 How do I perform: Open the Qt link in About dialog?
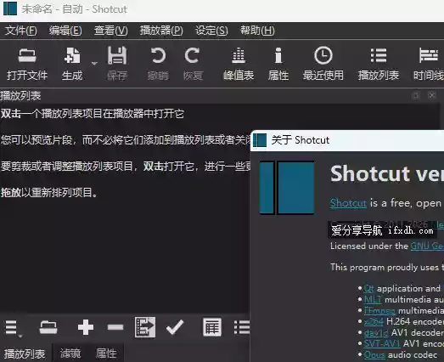(x=368, y=288)
